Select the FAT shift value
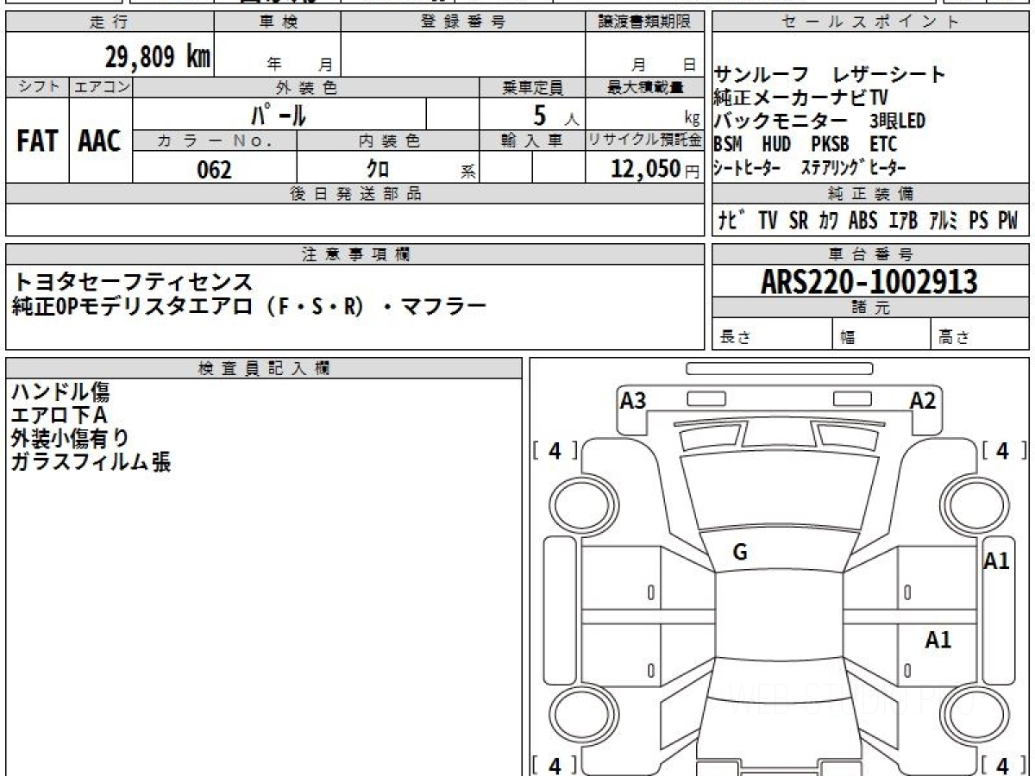 (x=37, y=141)
